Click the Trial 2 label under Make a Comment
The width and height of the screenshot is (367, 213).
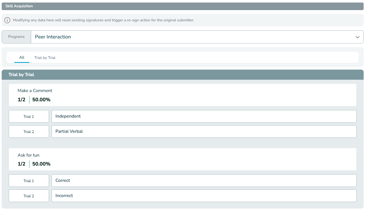(29, 132)
